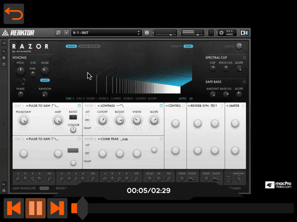Viewport: 297px width, 222px height.
Task: Open Filter 1 Lowpass type dropdown
Action: pos(111,106)
